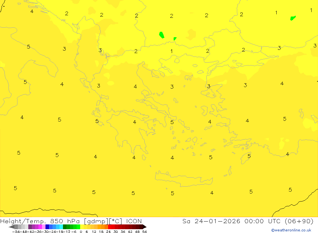Click the isolated green patch in the upper-right map area
This screenshot has width=318, height=233.
click(293, 18)
